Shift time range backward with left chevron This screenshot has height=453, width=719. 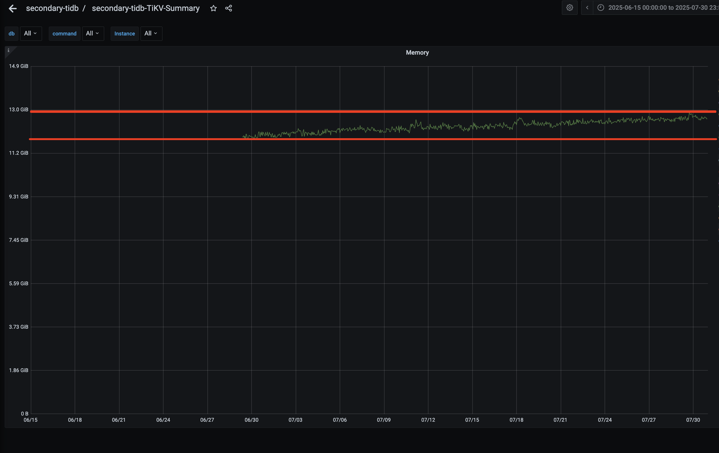[587, 8]
